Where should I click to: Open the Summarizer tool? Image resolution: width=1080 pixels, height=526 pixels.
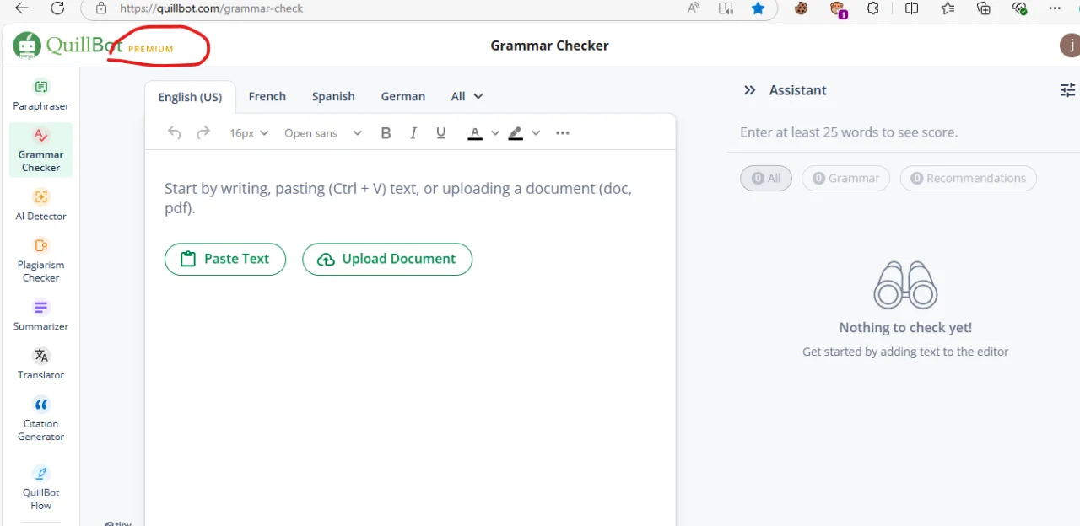(40, 315)
